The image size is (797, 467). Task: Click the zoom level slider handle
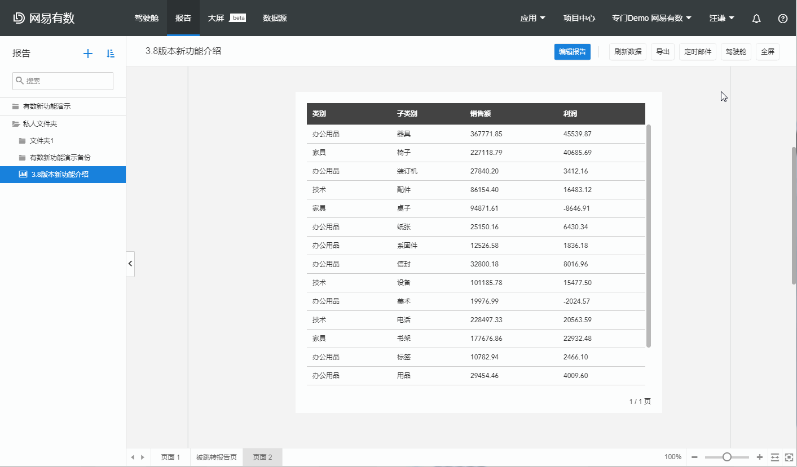point(727,457)
